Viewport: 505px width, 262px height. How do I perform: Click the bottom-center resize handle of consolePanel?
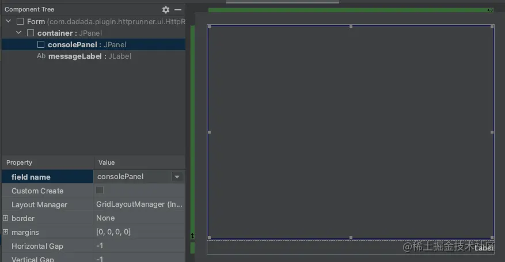point(351,238)
